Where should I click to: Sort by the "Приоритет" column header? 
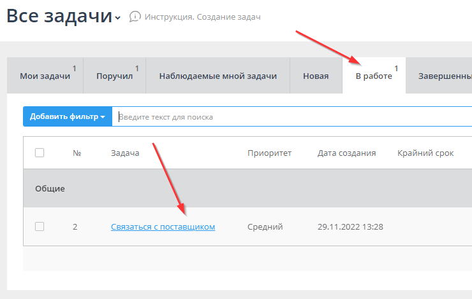tap(269, 153)
